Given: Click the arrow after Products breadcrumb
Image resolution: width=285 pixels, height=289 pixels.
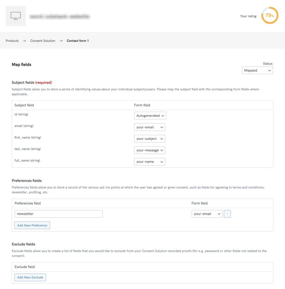Looking at the screenshot, I should click(x=24, y=41).
